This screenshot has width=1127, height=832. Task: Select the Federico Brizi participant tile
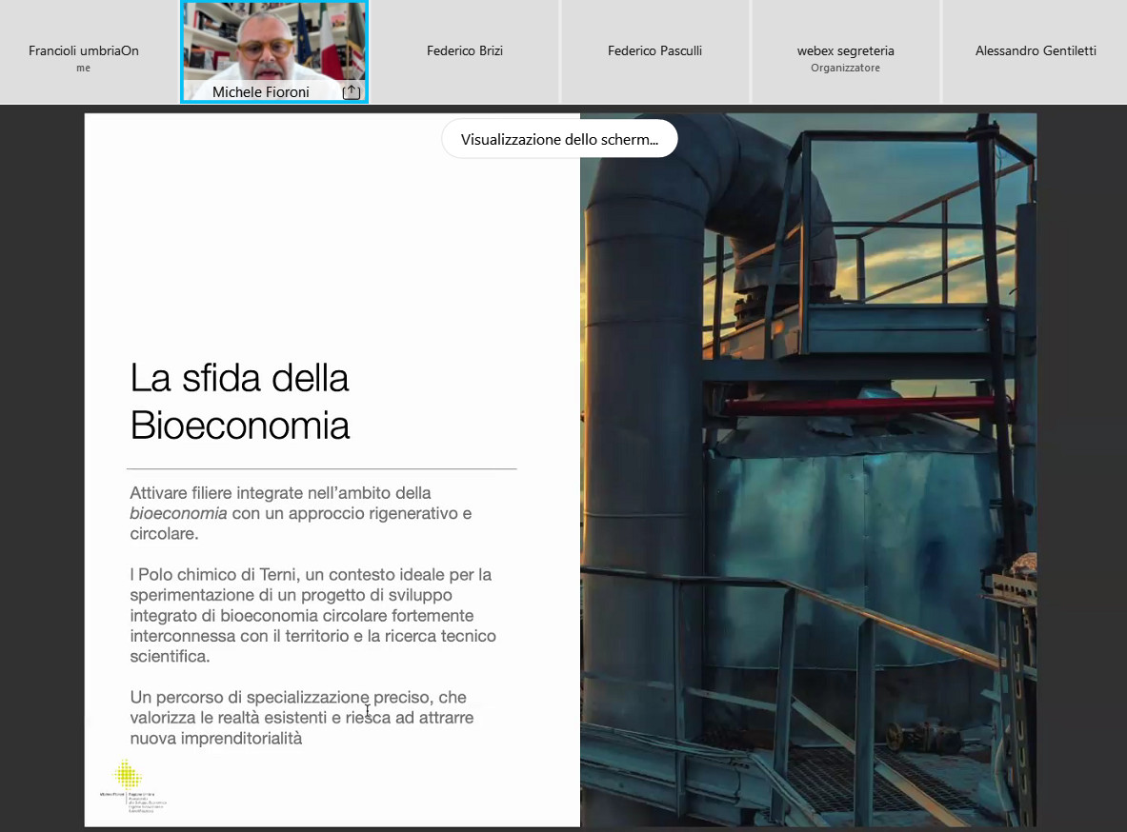click(464, 51)
